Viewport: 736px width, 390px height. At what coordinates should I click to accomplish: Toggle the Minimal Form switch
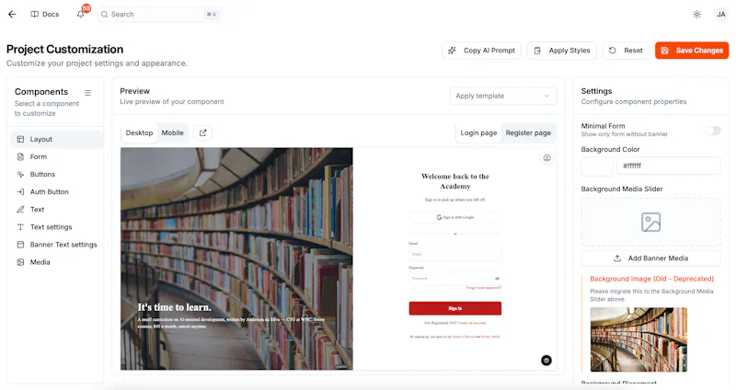712,131
